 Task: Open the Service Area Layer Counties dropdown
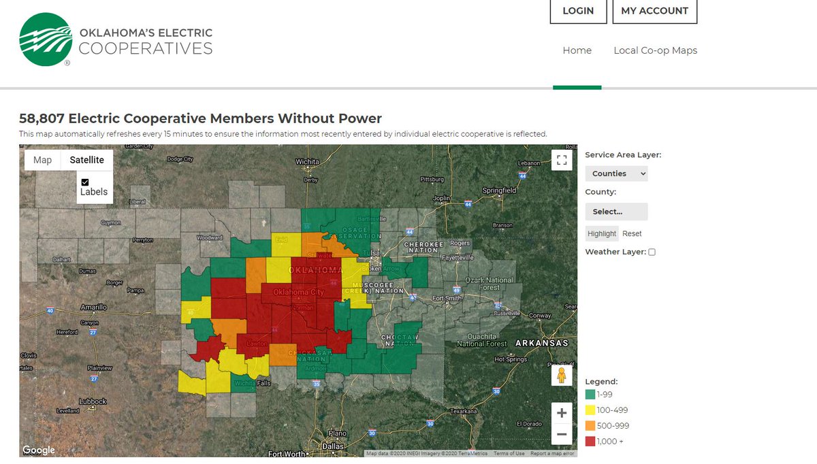click(616, 173)
